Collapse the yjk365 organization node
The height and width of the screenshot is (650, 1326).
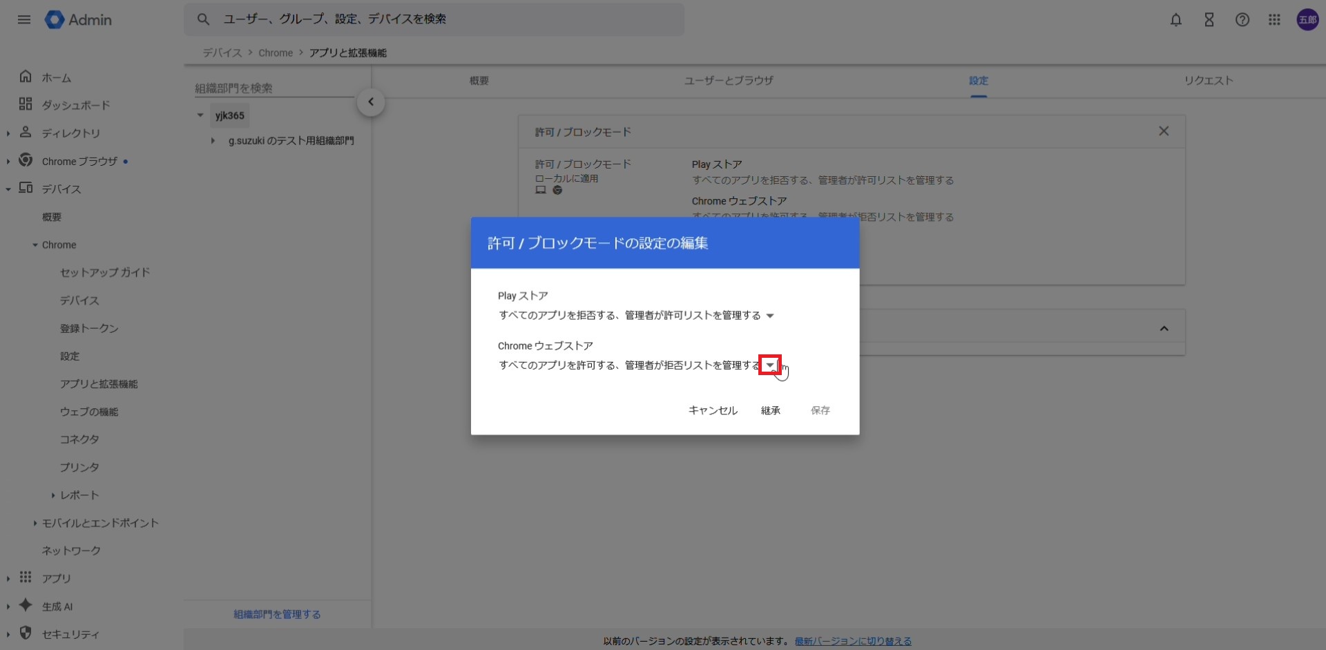coord(200,115)
